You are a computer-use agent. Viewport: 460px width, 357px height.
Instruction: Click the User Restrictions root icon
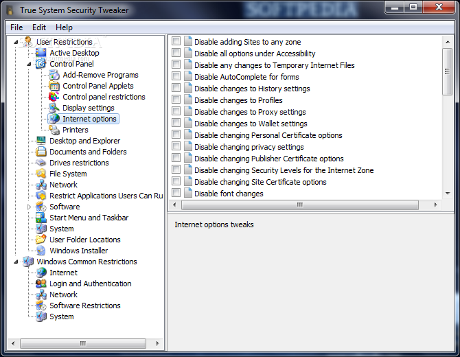(x=28, y=42)
